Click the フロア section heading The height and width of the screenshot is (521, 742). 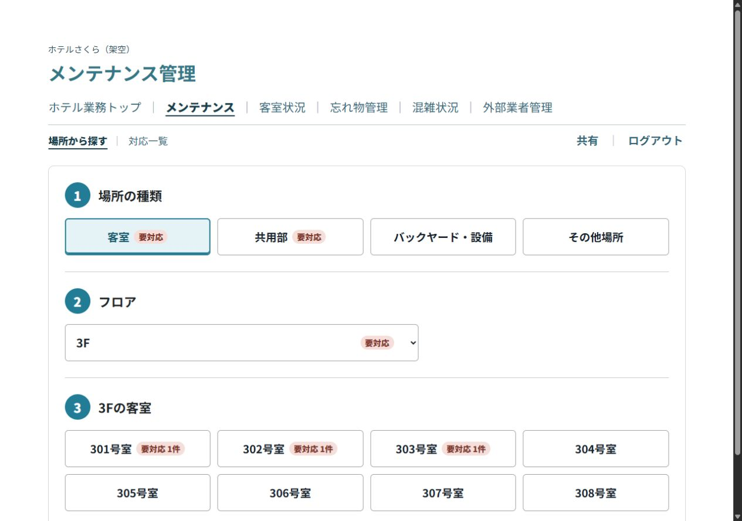[117, 302]
